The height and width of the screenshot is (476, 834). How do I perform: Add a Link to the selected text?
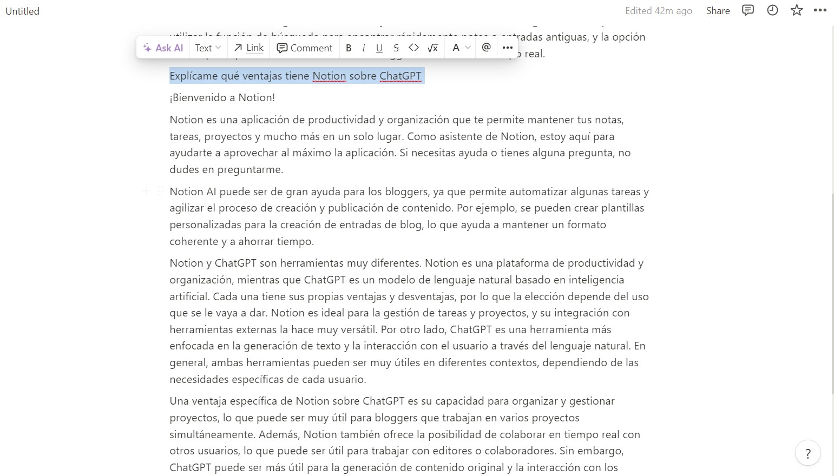249,48
